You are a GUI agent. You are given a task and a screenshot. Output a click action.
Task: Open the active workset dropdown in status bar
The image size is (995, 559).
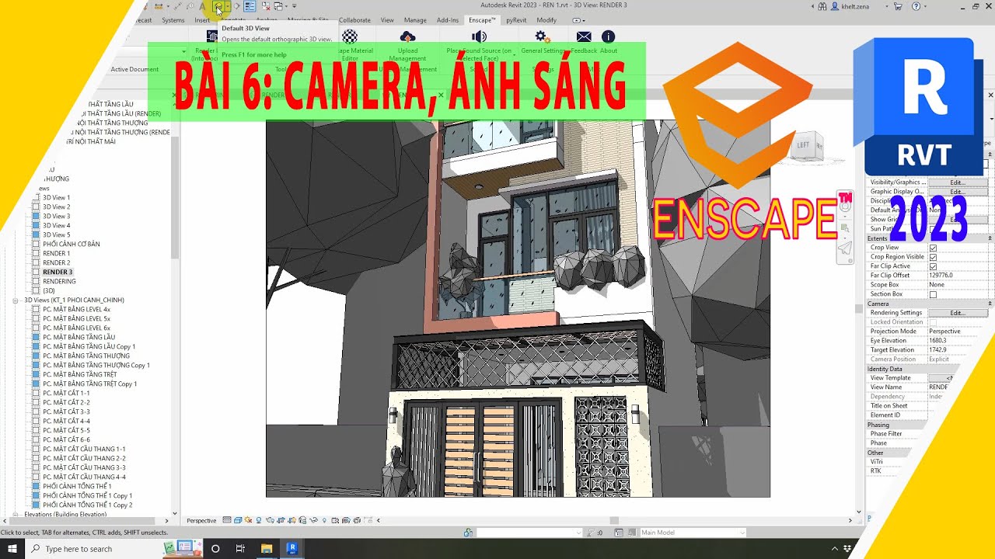(x=529, y=533)
